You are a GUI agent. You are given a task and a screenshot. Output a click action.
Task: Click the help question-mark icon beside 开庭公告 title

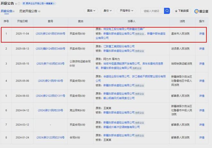tap(19, 4)
